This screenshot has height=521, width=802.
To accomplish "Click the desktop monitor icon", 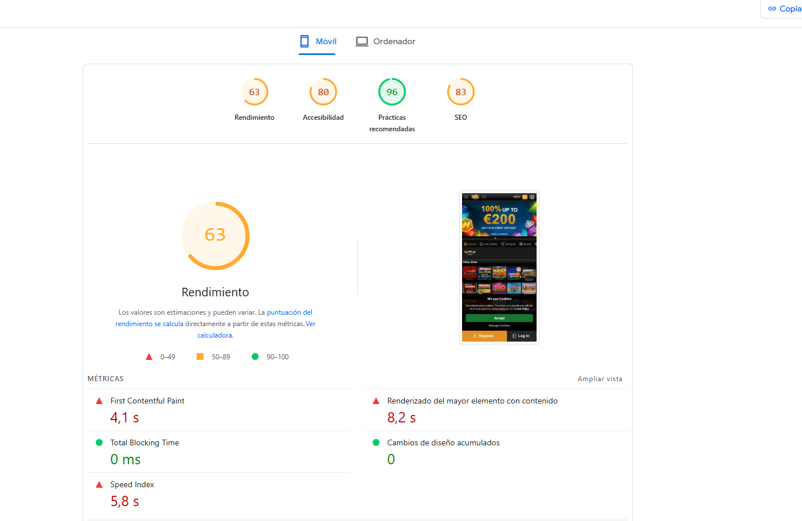I will pyautogui.click(x=362, y=41).
